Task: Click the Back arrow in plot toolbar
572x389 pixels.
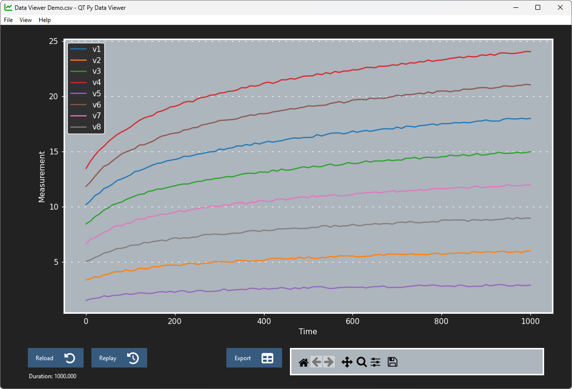Action: tap(316, 362)
